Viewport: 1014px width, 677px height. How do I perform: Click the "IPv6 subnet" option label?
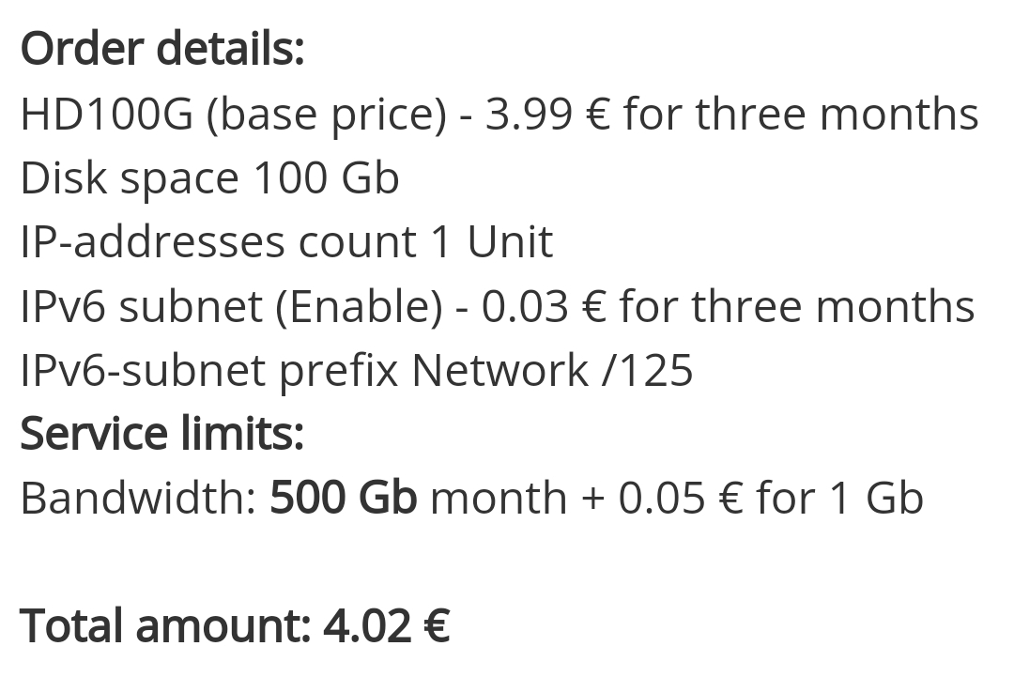point(141,307)
